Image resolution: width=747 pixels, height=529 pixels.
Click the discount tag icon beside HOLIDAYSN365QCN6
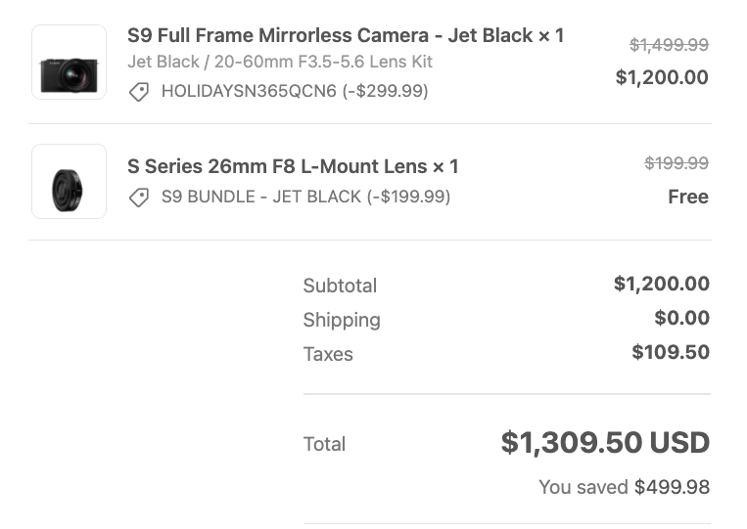click(x=139, y=92)
